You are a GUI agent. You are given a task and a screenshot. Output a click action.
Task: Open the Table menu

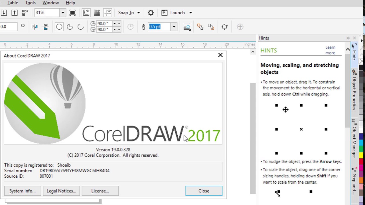point(13,3)
